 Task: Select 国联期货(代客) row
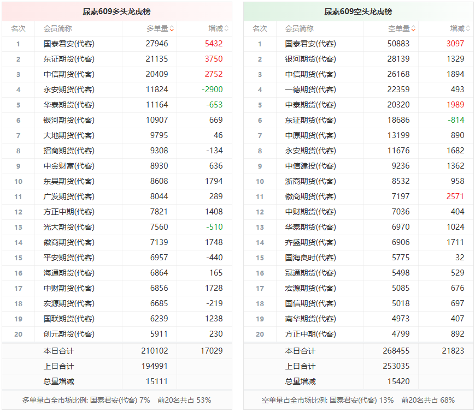117,319
